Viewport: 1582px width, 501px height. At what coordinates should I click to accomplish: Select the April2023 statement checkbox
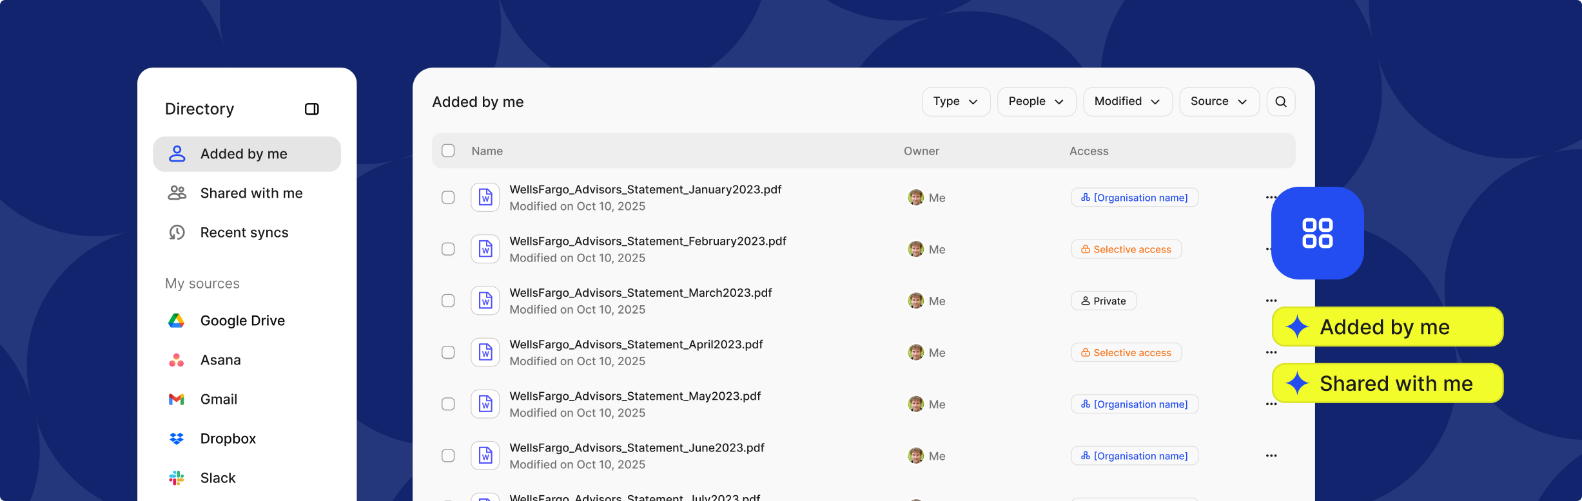pos(448,352)
